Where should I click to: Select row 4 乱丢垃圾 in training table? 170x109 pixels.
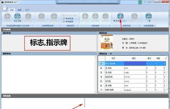132,77
